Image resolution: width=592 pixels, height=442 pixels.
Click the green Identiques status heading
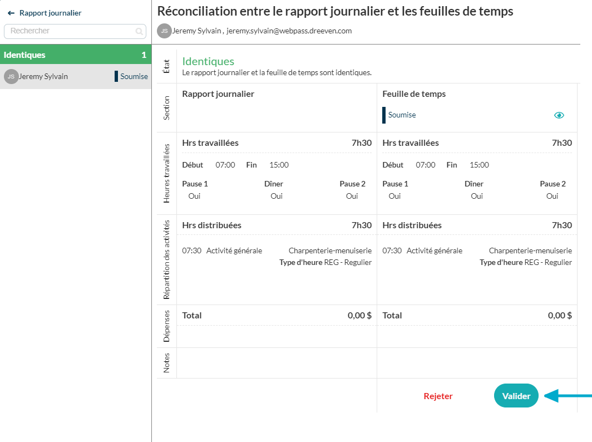[208, 62]
